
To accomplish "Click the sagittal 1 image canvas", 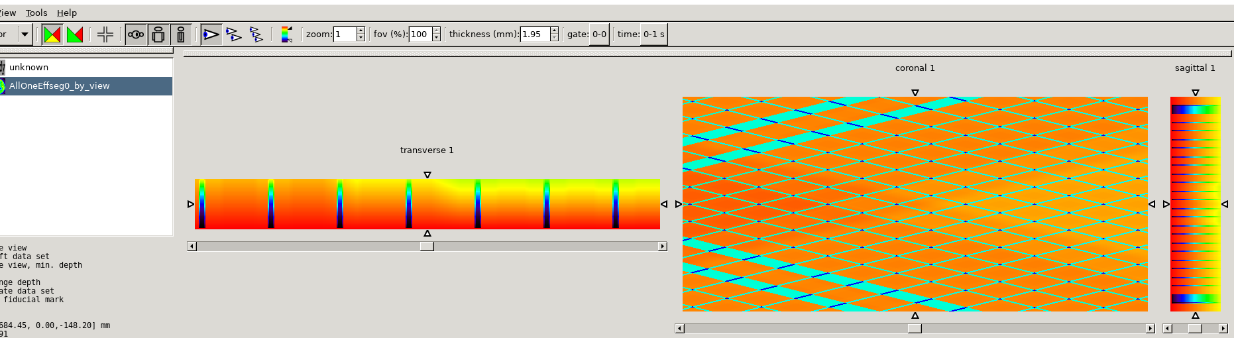I will tap(1196, 204).
